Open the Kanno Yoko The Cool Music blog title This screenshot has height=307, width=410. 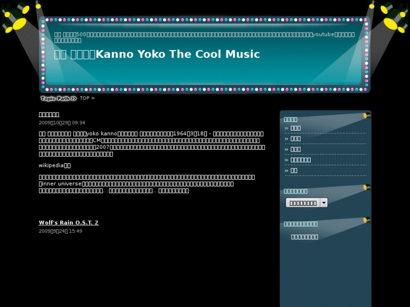point(157,54)
